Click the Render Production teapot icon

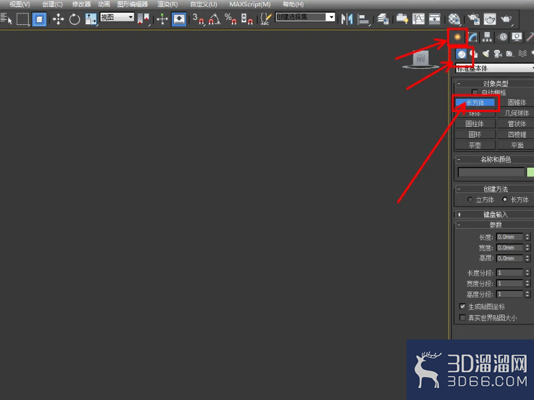[507, 19]
